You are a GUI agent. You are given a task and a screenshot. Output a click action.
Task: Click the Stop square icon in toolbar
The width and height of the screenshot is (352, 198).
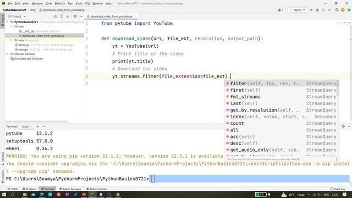click(x=329, y=10)
